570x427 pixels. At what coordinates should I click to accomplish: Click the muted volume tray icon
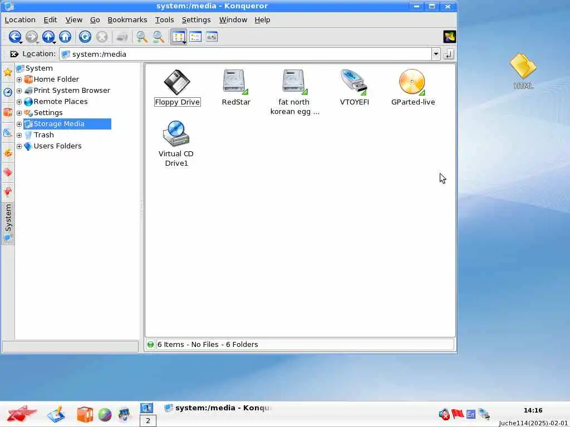pyautogui.click(x=444, y=414)
